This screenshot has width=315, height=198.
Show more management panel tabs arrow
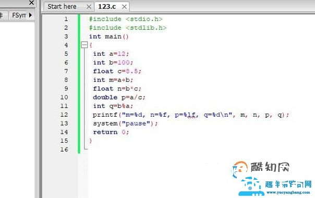(x=30, y=15)
